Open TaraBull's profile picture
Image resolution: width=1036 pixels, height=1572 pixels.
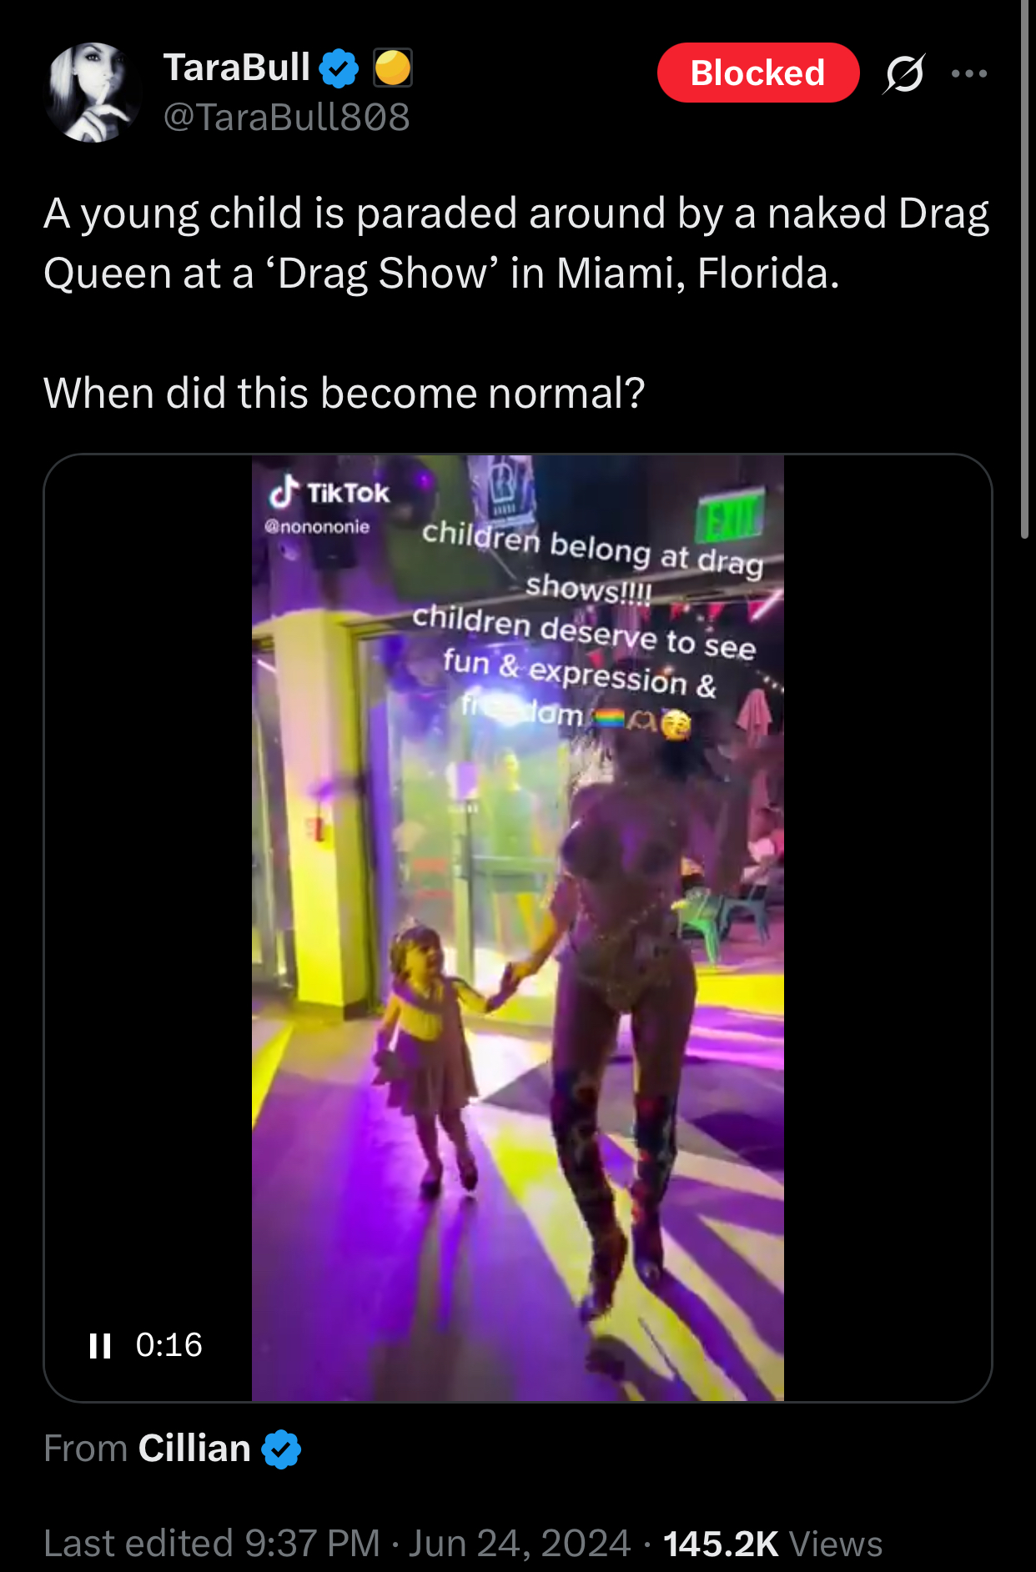93,93
